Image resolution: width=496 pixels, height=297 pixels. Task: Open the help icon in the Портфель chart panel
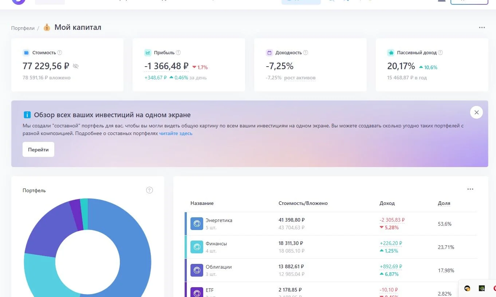point(149,190)
